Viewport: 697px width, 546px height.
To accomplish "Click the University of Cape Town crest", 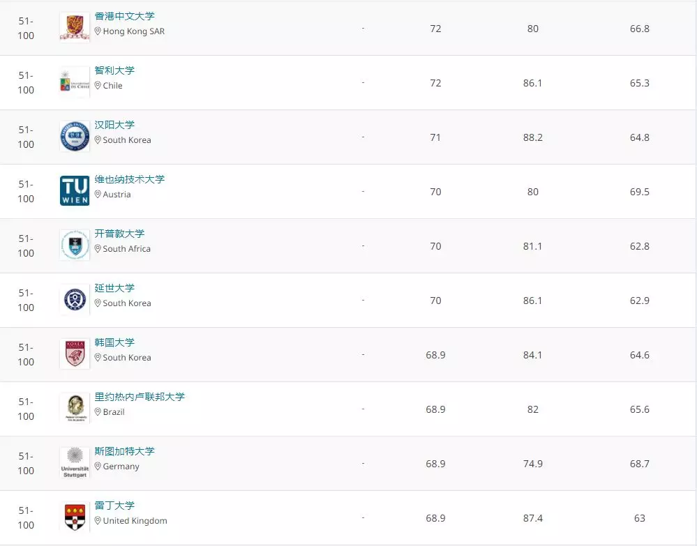I will tap(74, 245).
